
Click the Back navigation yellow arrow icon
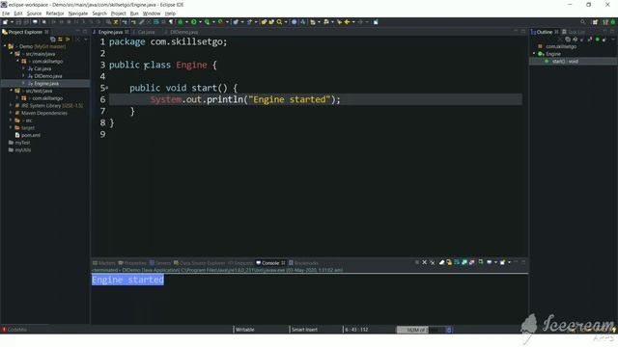pyautogui.click(x=348, y=22)
